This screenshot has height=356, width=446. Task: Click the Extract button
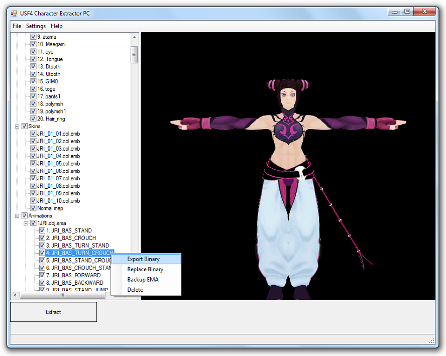[x=53, y=312]
